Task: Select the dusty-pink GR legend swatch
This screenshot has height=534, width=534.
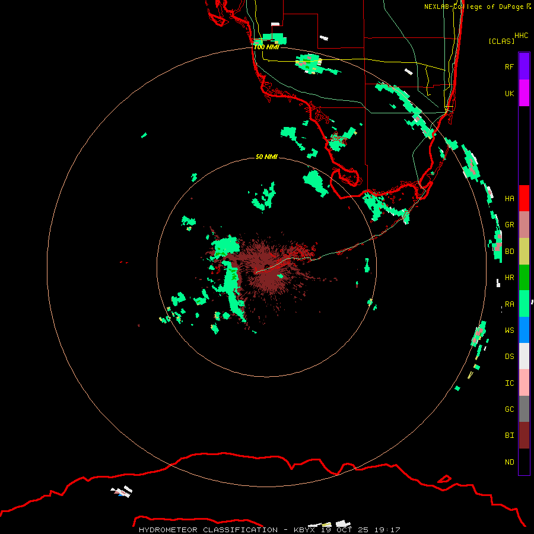Action: (524, 225)
